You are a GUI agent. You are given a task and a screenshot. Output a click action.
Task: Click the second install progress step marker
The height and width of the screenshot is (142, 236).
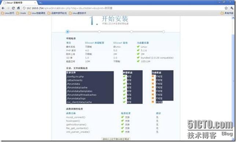point(99,32)
